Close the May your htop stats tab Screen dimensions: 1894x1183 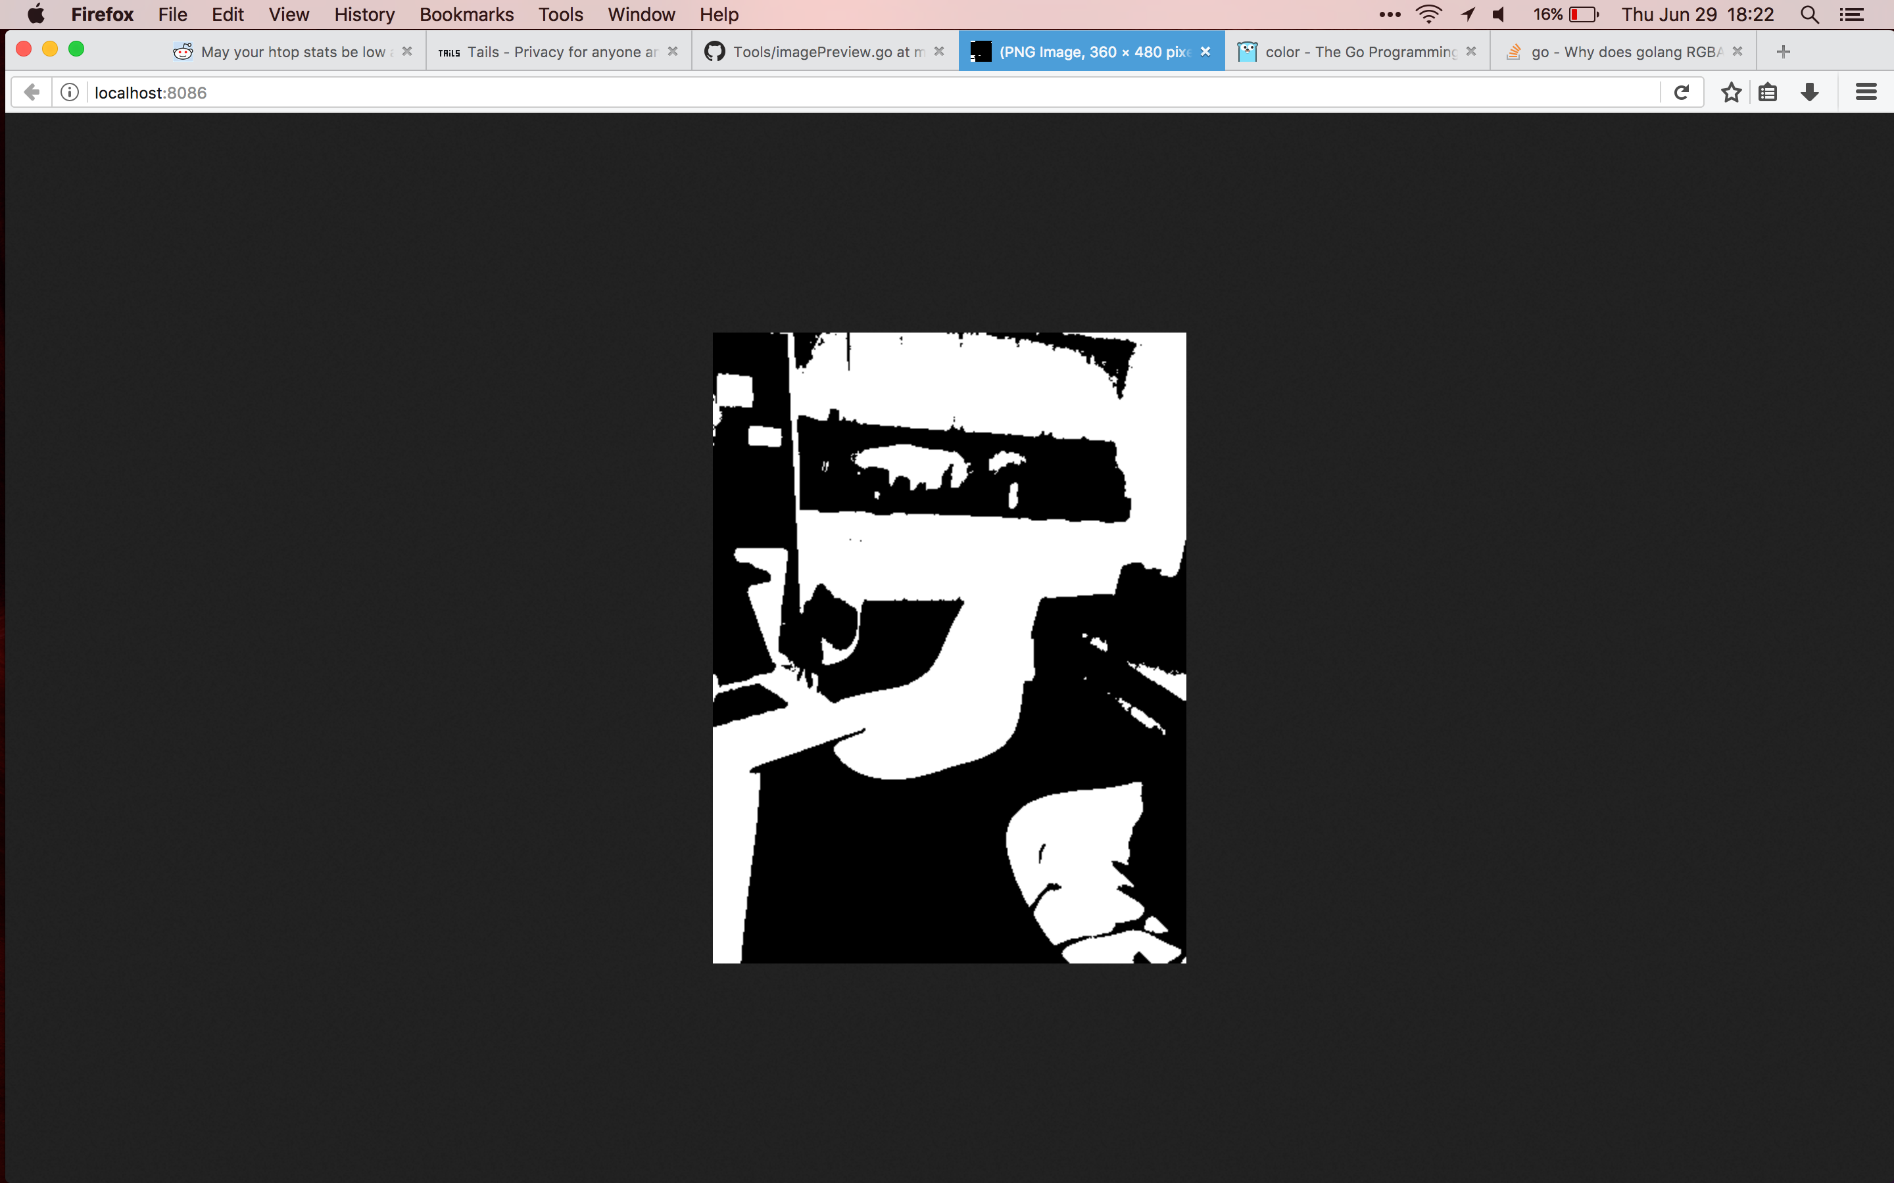pyautogui.click(x=407, y=52)
